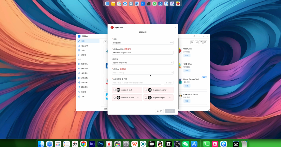Expand the API Key dropdown arrow

(171, 73)
